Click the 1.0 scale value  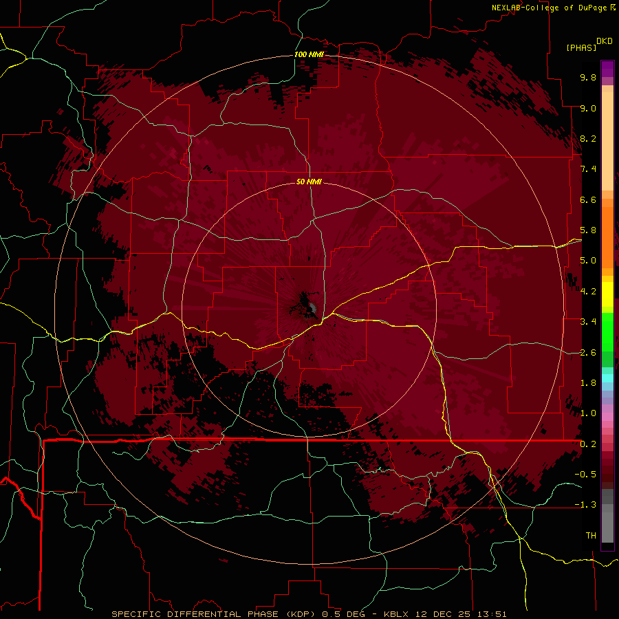588,413
